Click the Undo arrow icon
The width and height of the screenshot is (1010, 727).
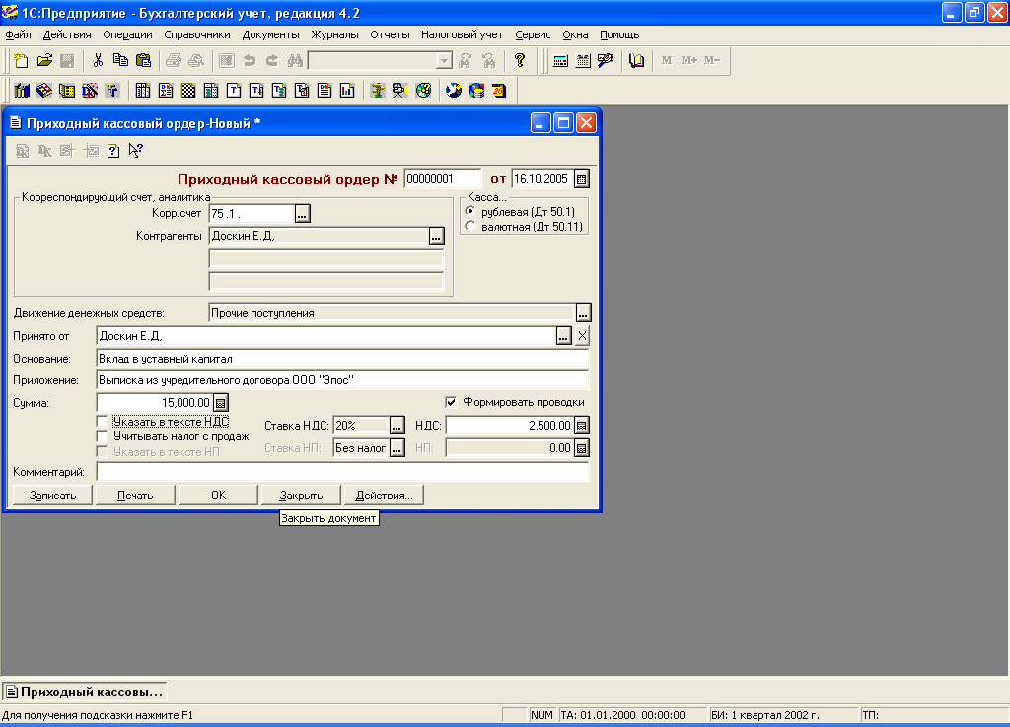(250, 60)
